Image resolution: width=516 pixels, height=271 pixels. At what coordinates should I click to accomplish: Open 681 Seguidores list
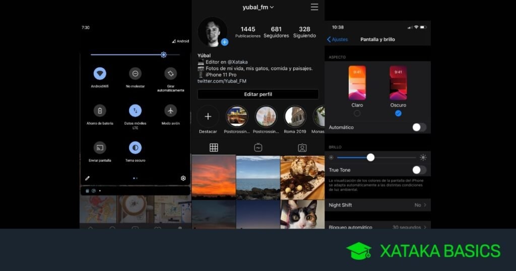(x=276, y=32)
